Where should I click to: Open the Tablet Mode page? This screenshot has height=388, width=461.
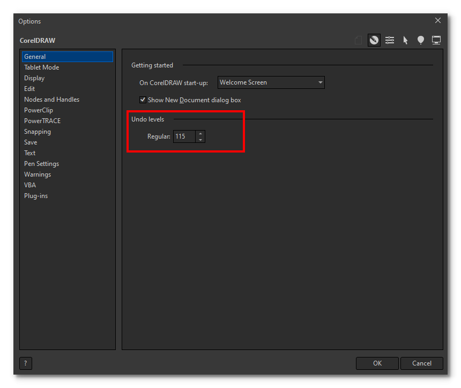click(x=68, y=67)
